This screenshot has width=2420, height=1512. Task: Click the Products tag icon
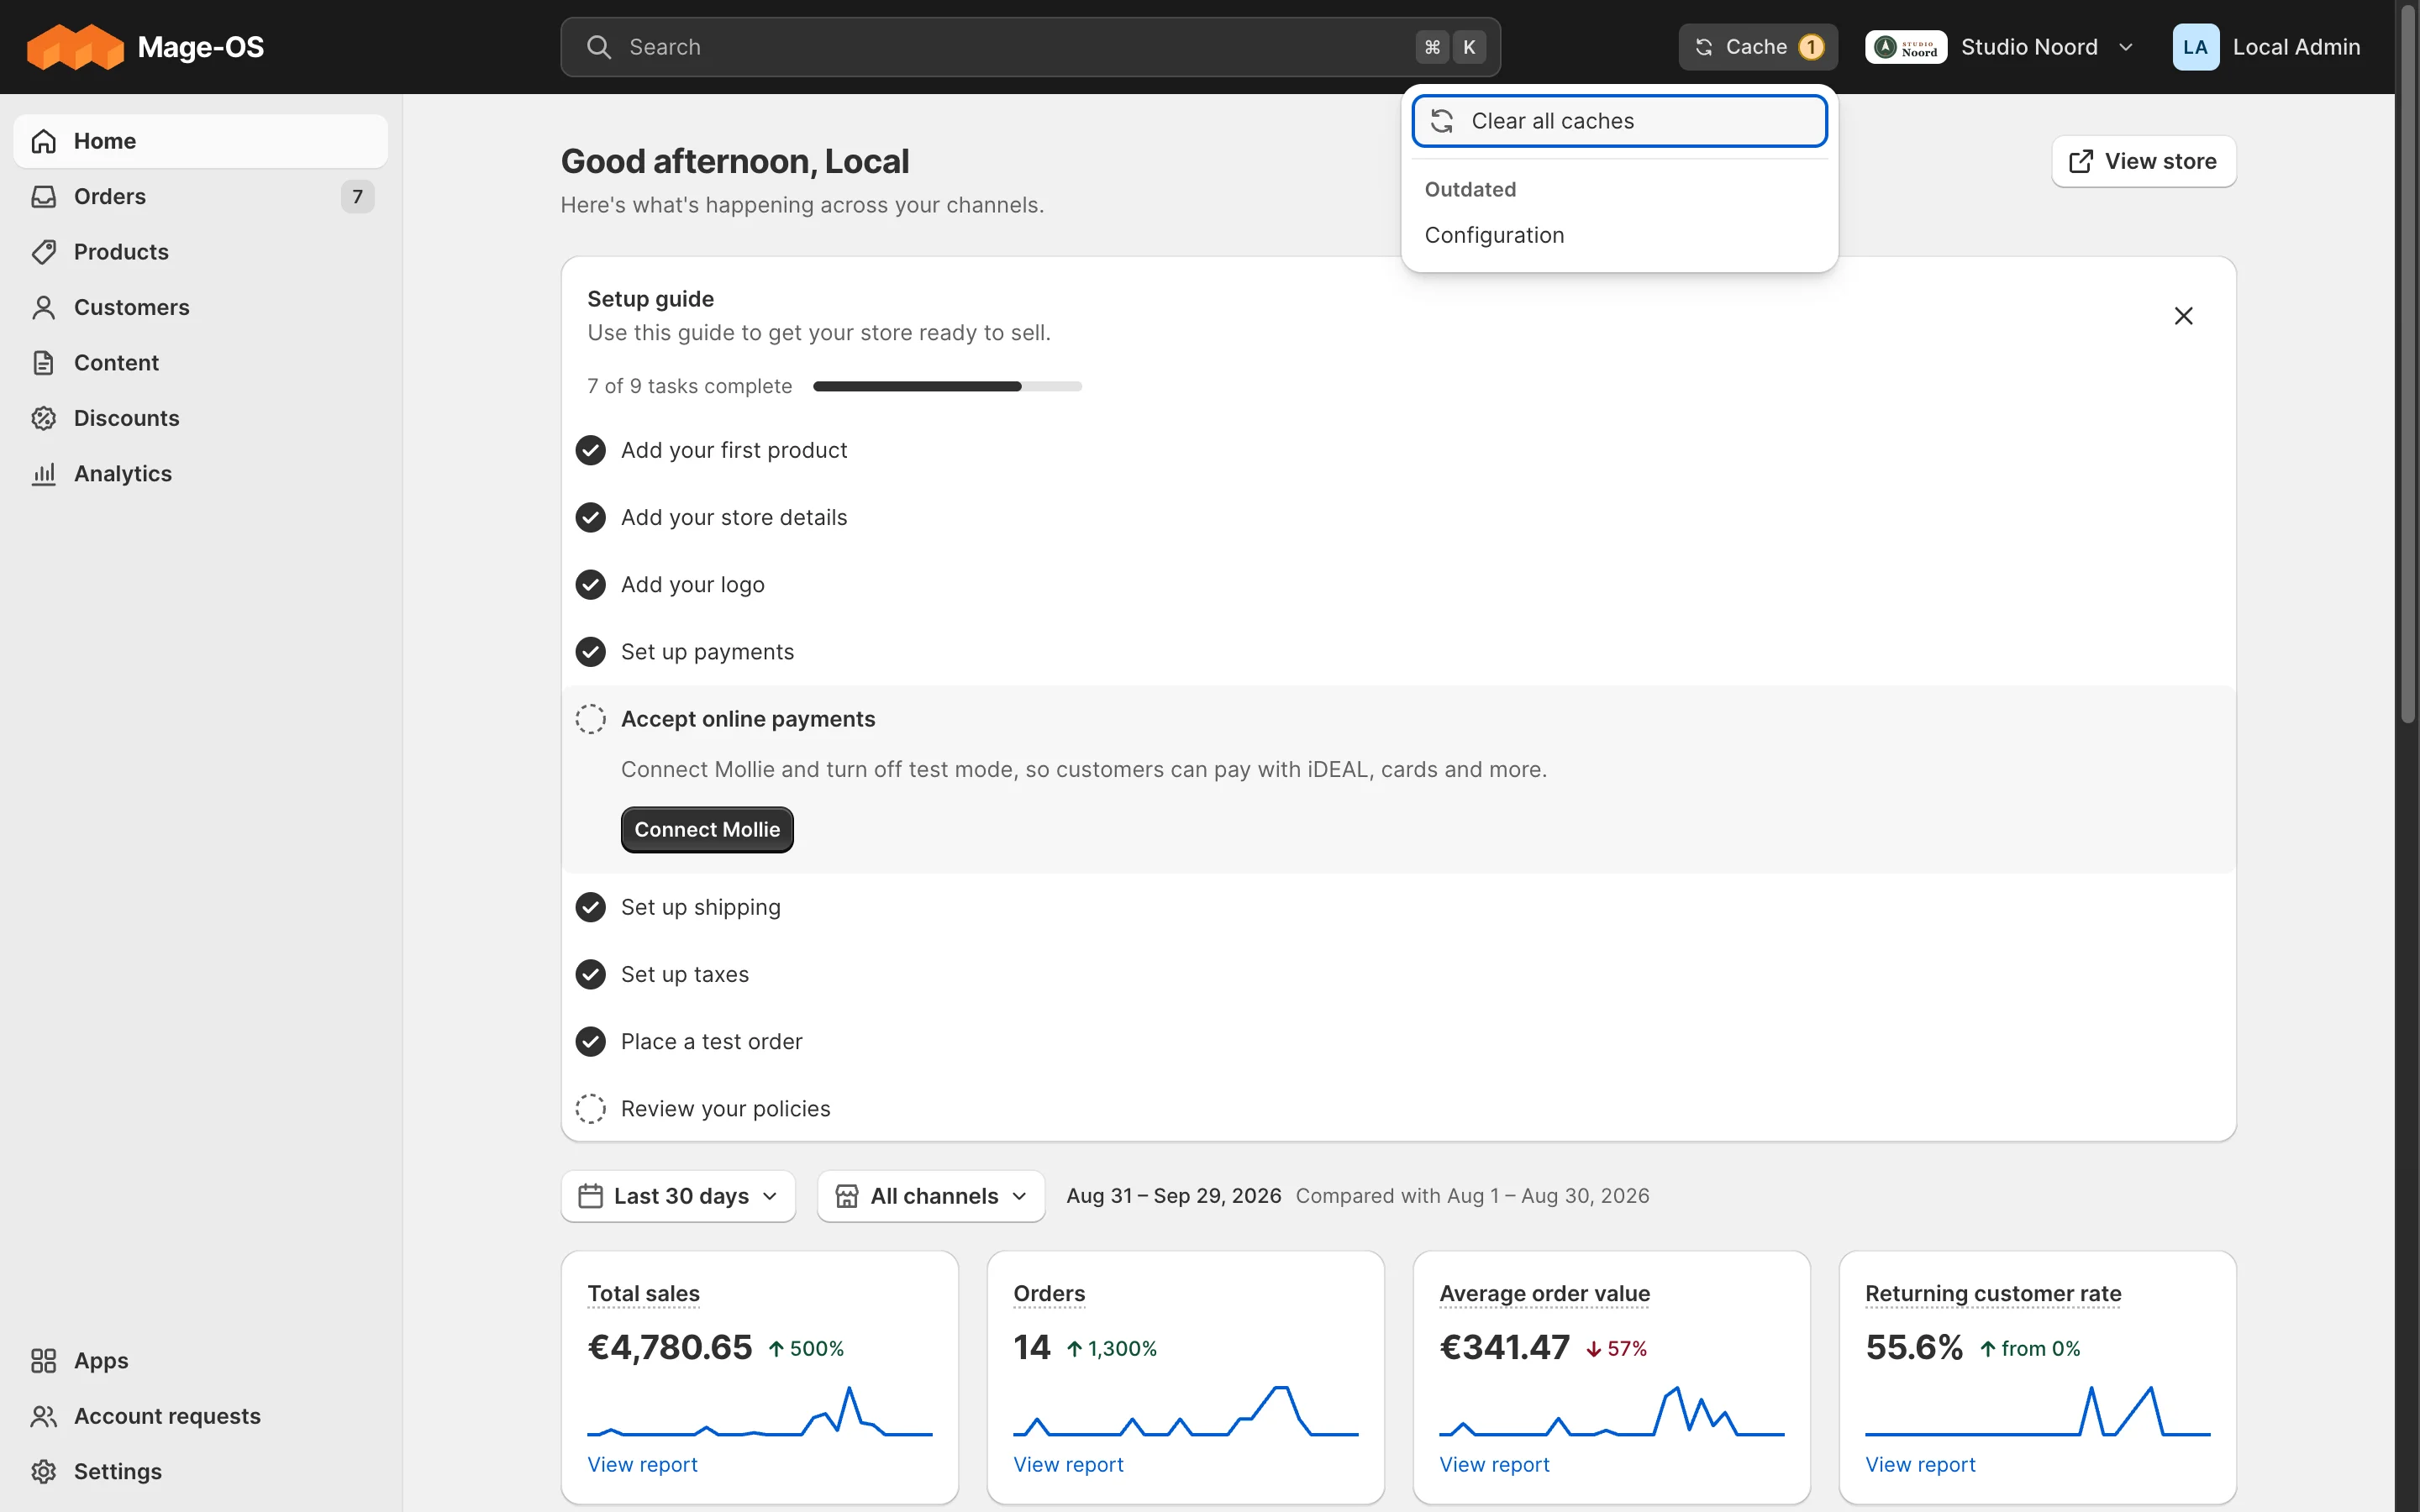43,252
